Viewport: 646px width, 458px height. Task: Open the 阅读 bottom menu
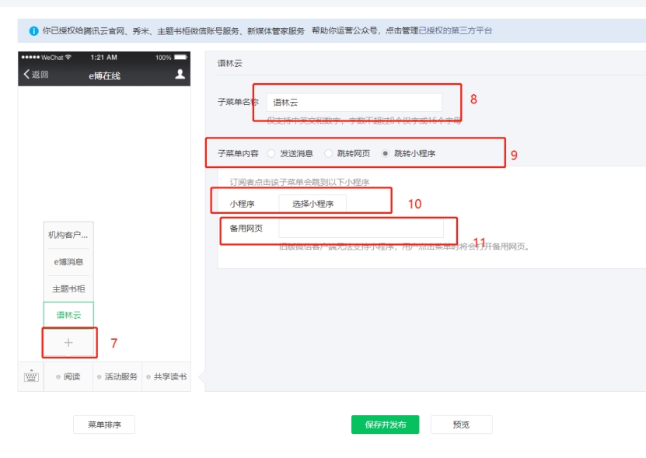point(68,376)
